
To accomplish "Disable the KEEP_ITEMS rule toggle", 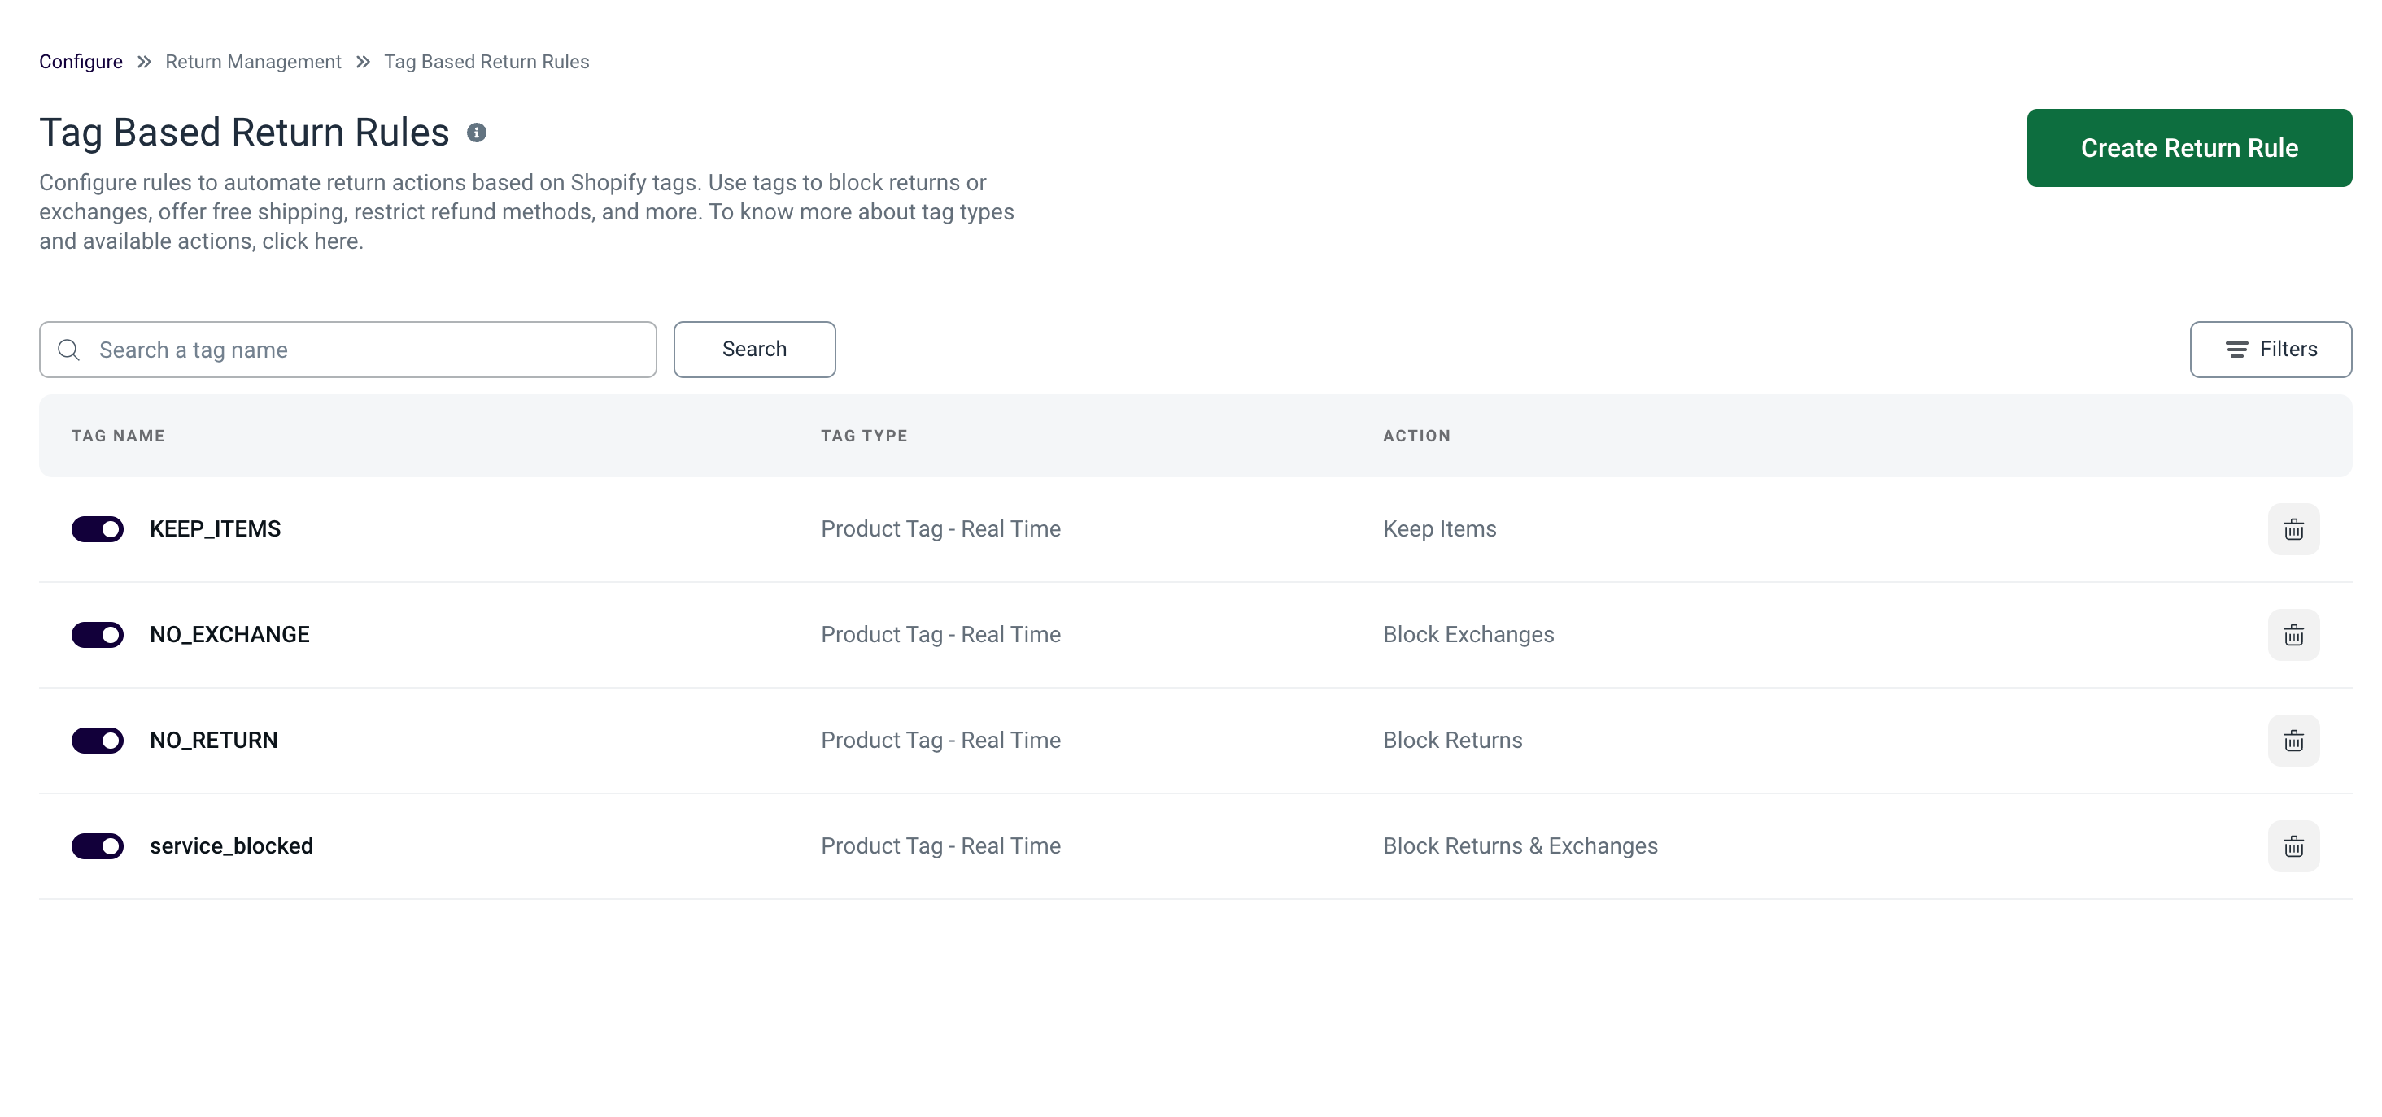I will tap(97, 529).
